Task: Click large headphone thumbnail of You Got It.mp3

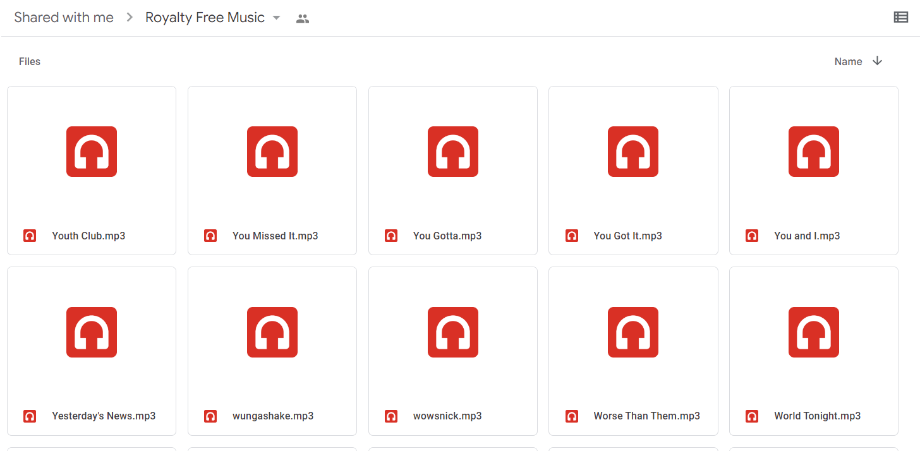Action: [633, 152]
